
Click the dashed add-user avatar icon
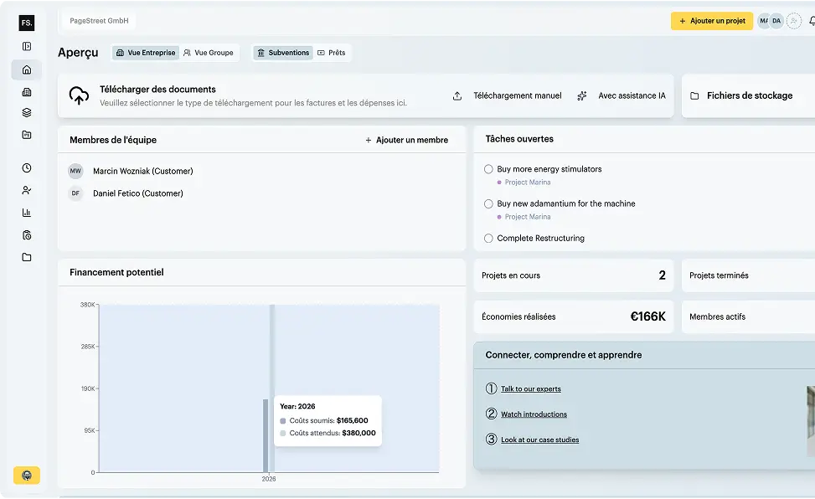793,21
